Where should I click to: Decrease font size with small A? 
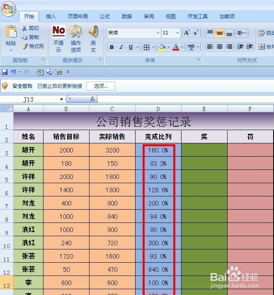(x=196, y=33)
